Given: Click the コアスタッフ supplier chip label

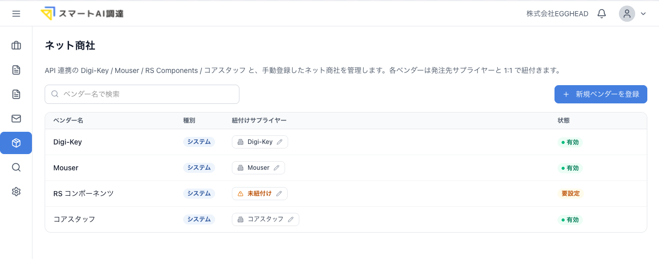Looking at the screenshot, I should [265, 219].
